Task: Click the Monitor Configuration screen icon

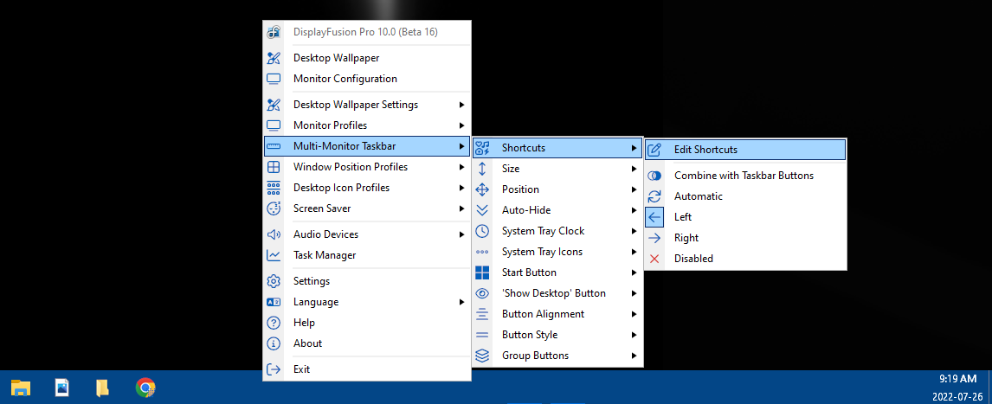Action: (274, 79)
